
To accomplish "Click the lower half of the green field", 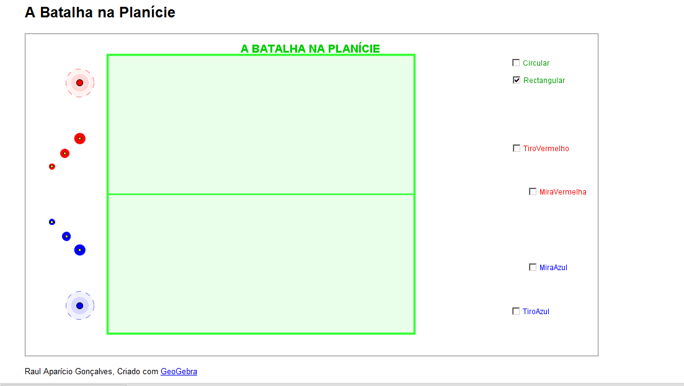I will click(261, 264).
